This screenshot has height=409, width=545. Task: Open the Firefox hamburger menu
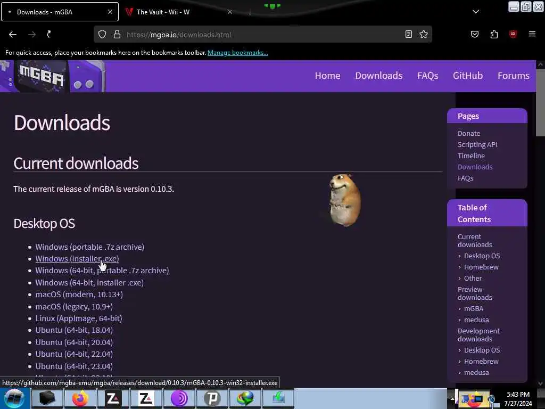(x=532, y=34)
